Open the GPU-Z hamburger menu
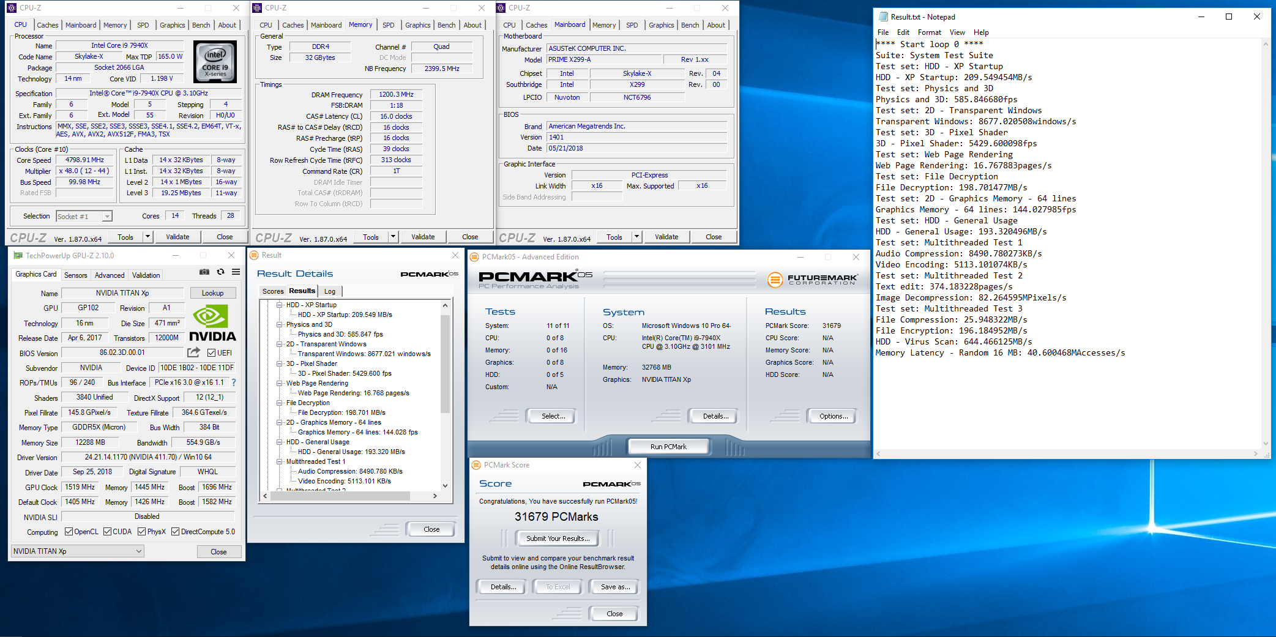1276x637 pixels. pos(236,272)
